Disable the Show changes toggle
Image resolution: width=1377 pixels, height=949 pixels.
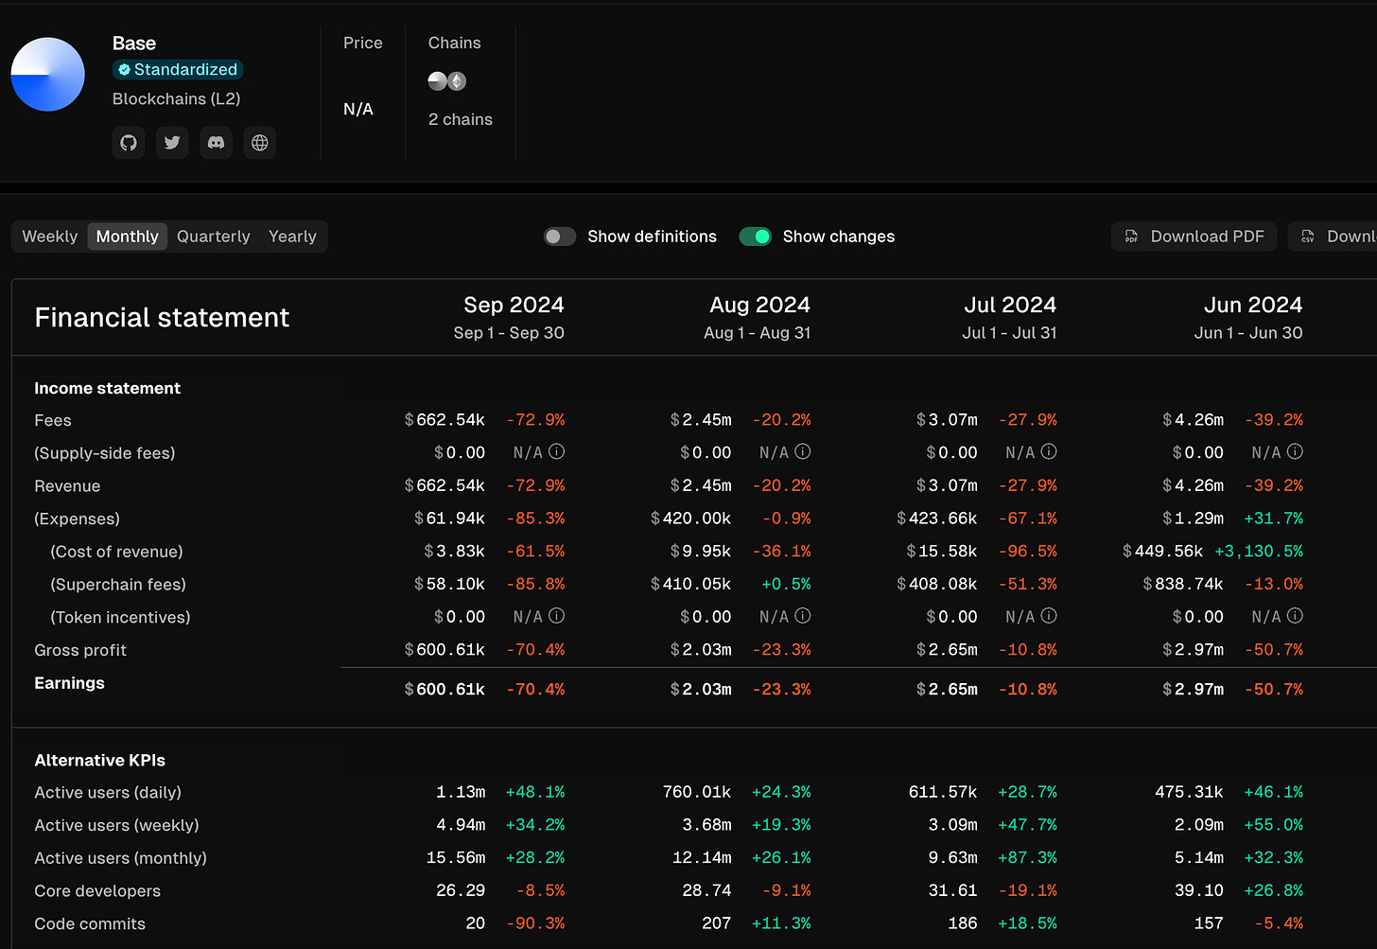(756, 237)
